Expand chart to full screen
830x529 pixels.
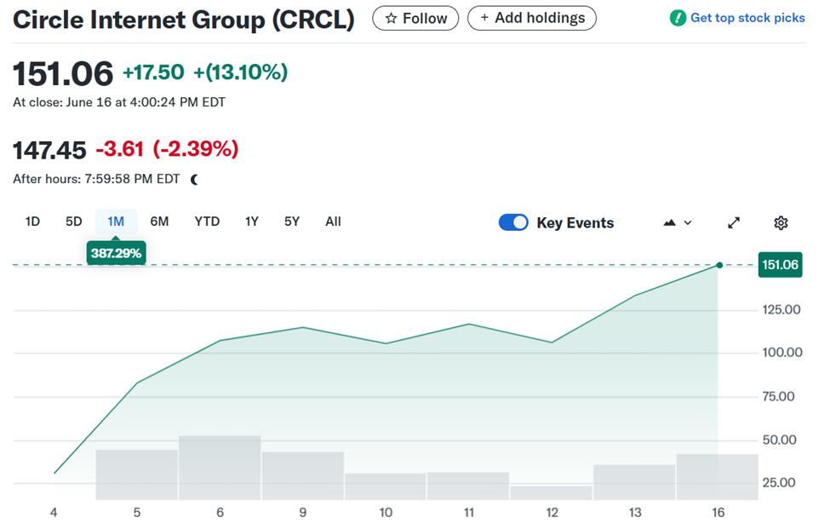[x=734, y=222]
